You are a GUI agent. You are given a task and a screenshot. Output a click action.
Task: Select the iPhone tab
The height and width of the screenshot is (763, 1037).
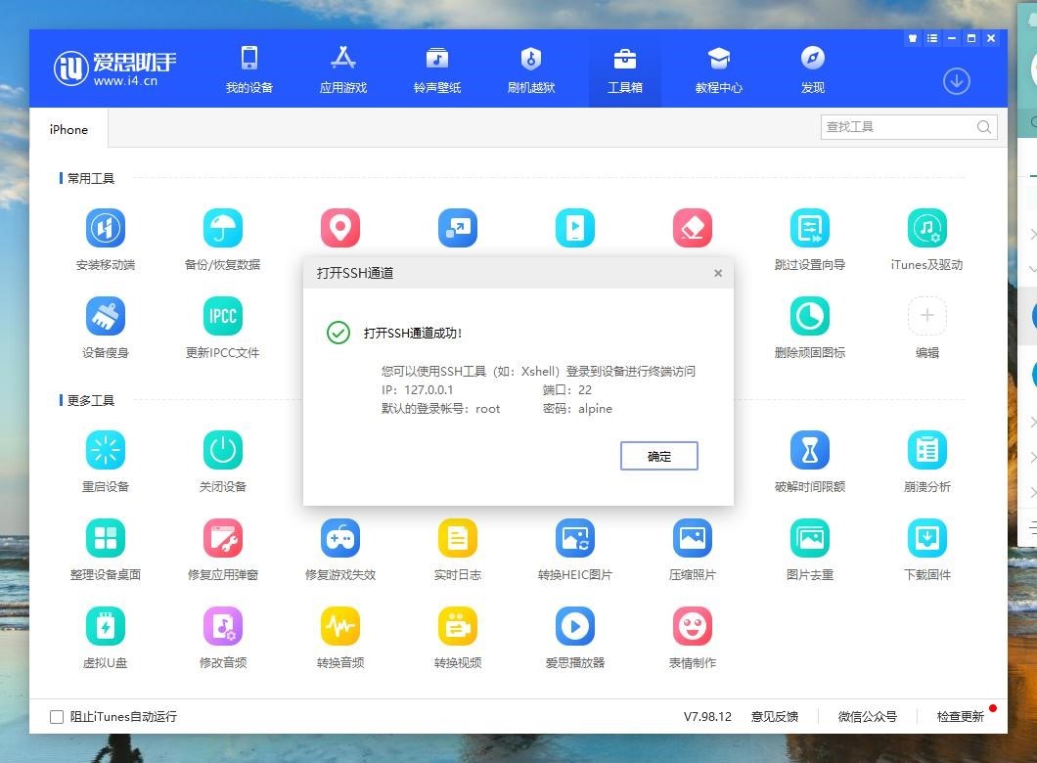pyautogui.click(x=68, y=129)
